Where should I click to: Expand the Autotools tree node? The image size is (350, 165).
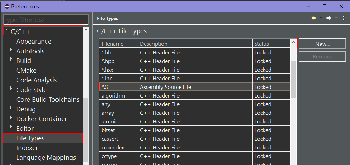11,49
